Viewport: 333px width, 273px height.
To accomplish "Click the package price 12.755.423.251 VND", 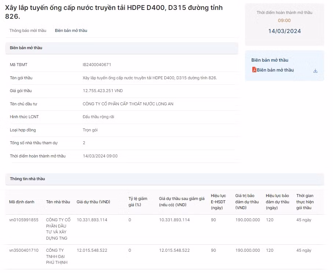I will click(x=103, y=91).
